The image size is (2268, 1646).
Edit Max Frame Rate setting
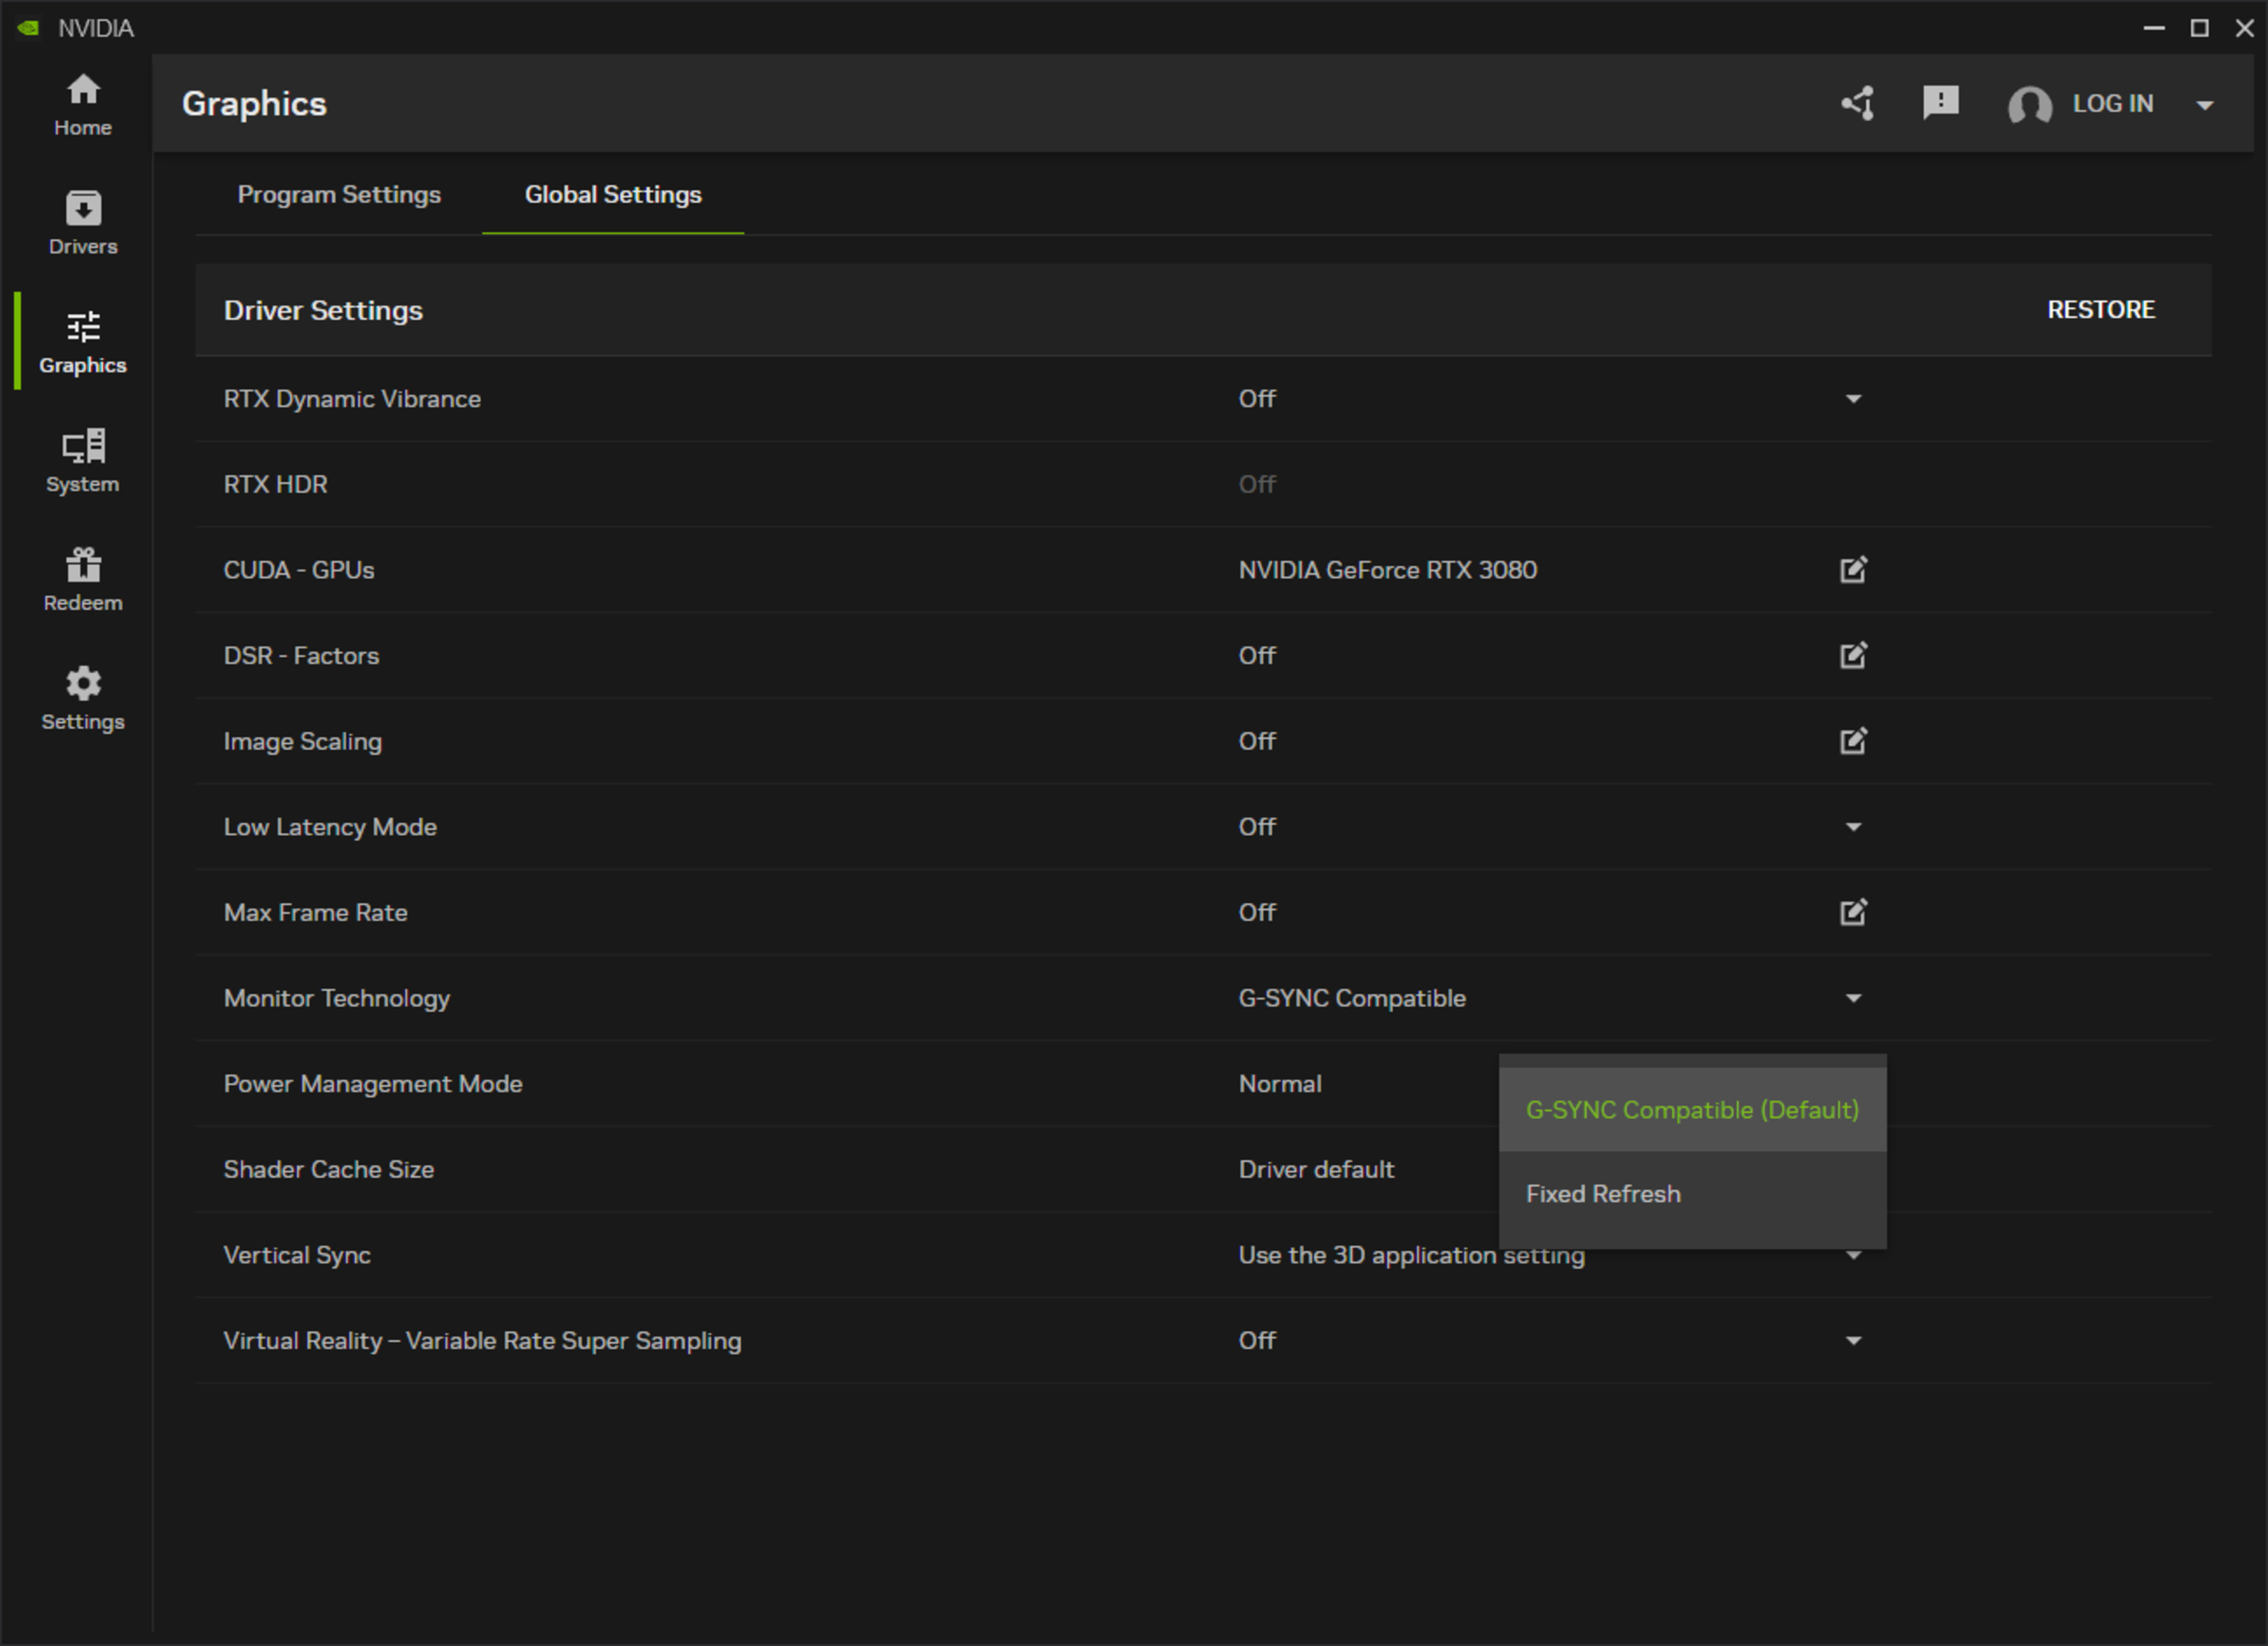pyautogui.click(x=1853, y=912)
